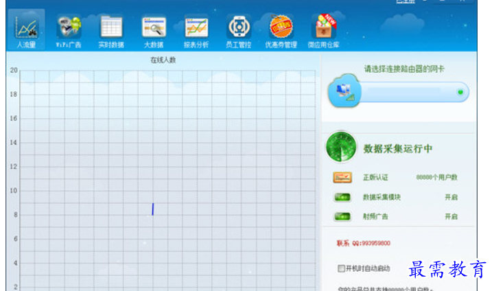Open the 人流量 traffic chart section
The width and height of the screenshot is (492, 291).
tap(26, 30)
